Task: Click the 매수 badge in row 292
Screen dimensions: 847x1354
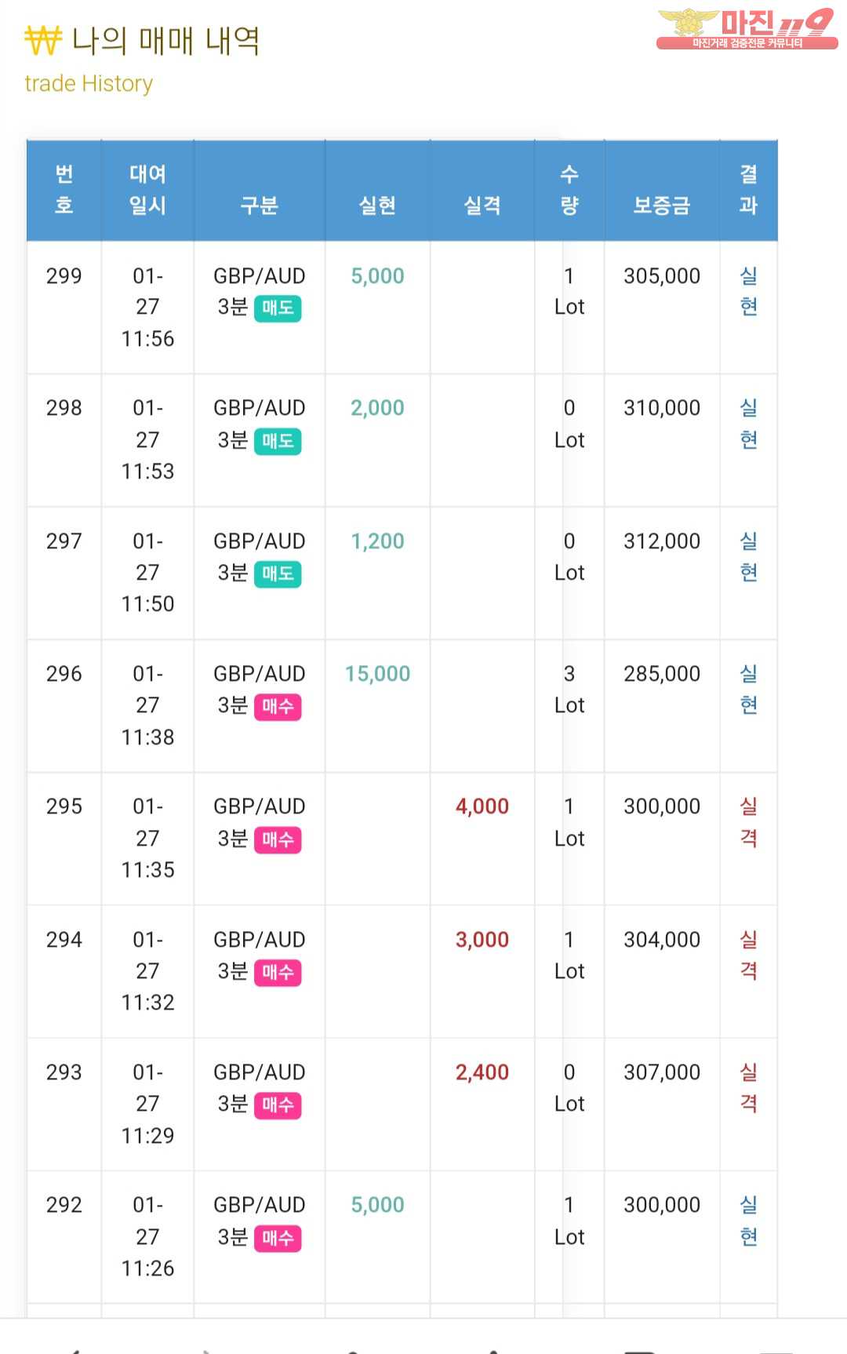Action: 278,1238
